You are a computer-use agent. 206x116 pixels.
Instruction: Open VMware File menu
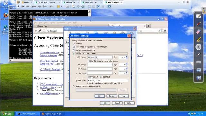pyautogui.click(x=23, y=6)
